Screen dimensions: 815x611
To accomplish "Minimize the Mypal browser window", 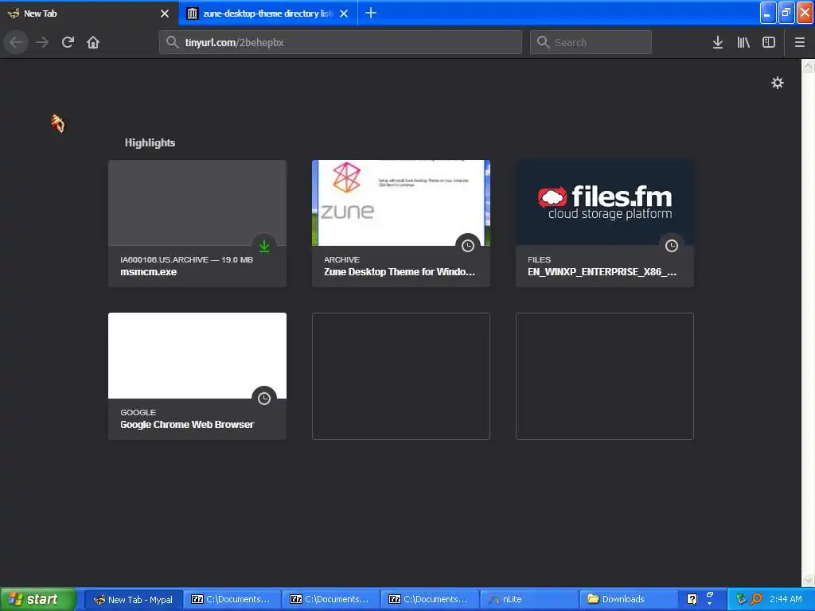I will pyautogui.click(x=768, y=13).
